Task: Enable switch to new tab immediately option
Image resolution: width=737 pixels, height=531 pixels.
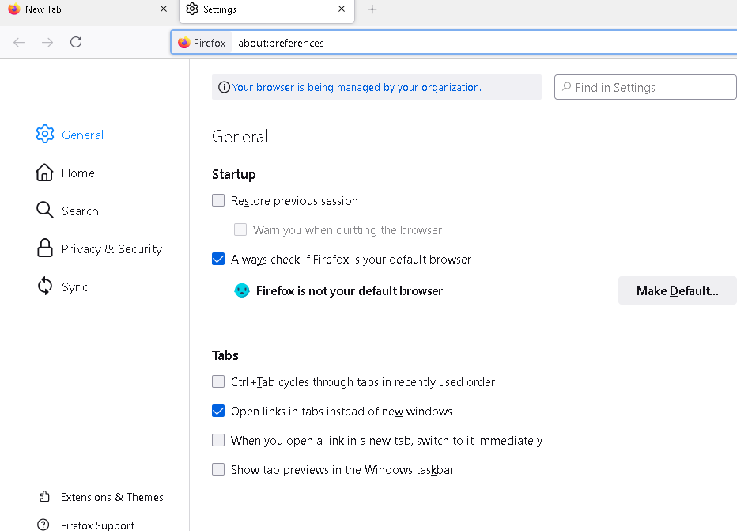Action: [x=218, y=440]
